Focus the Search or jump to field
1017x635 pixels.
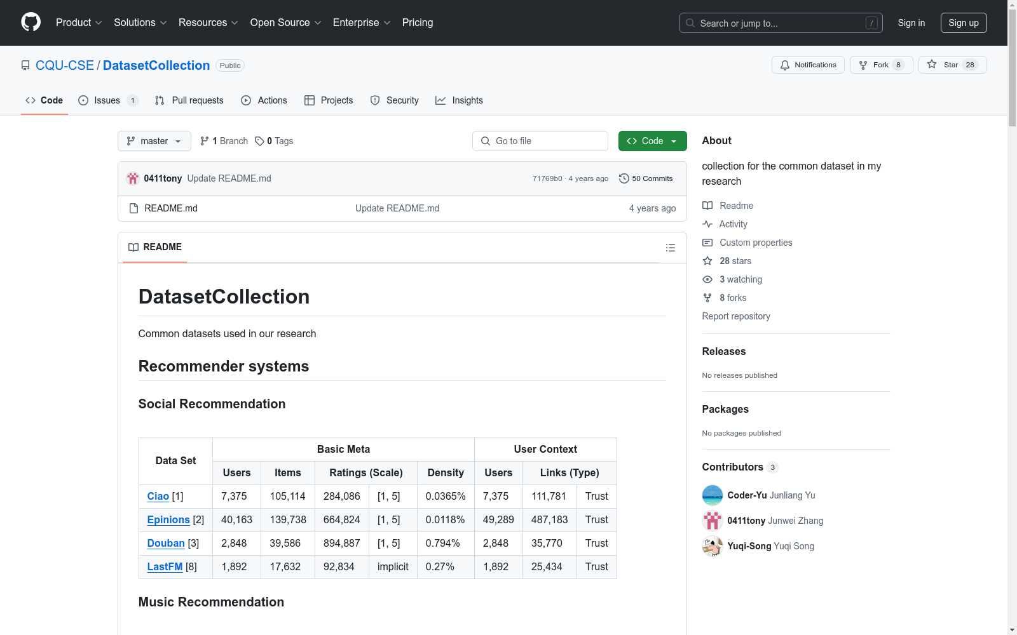pyautogui.click(x=781, y=23)
